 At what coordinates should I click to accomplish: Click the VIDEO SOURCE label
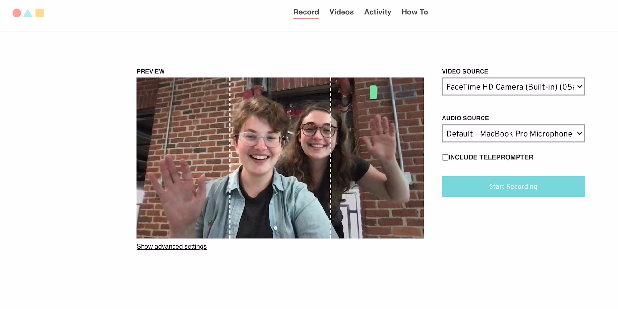(x=465, y=71)
